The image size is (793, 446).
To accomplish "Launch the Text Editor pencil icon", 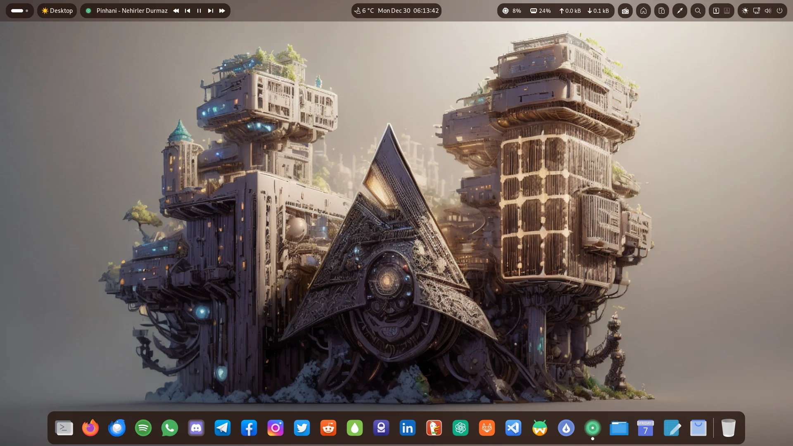I will pos(672,428).
